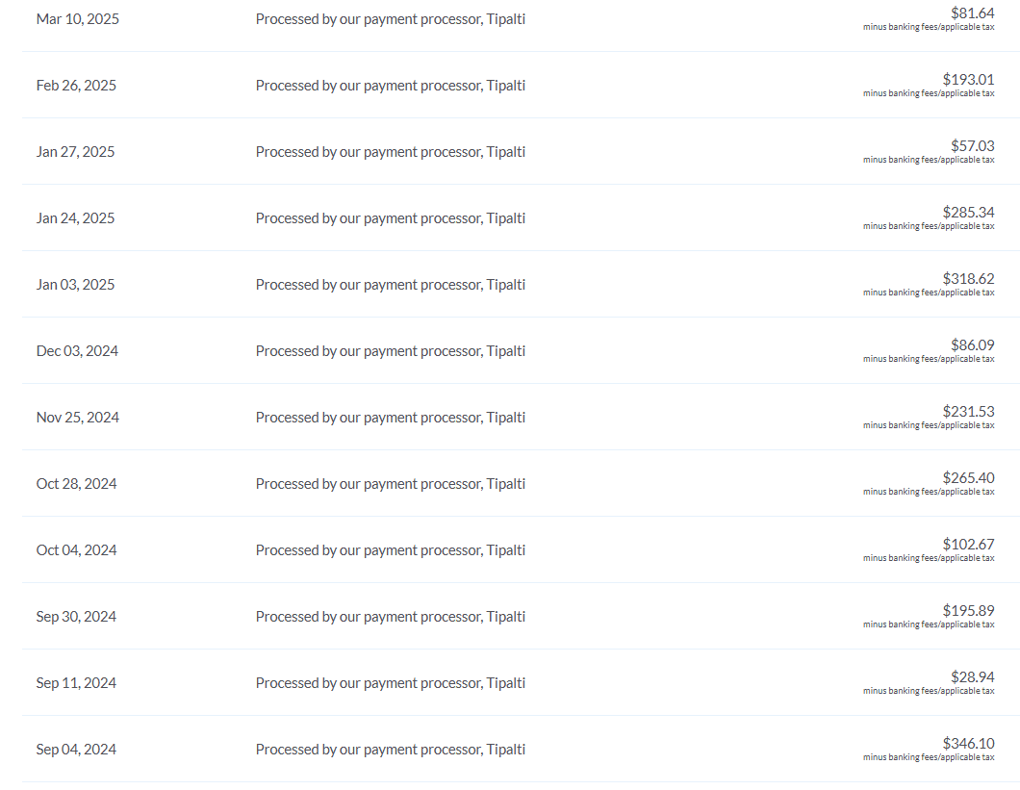
Task: Click the $285.34 payment amount
Action: tap(969, 212)
